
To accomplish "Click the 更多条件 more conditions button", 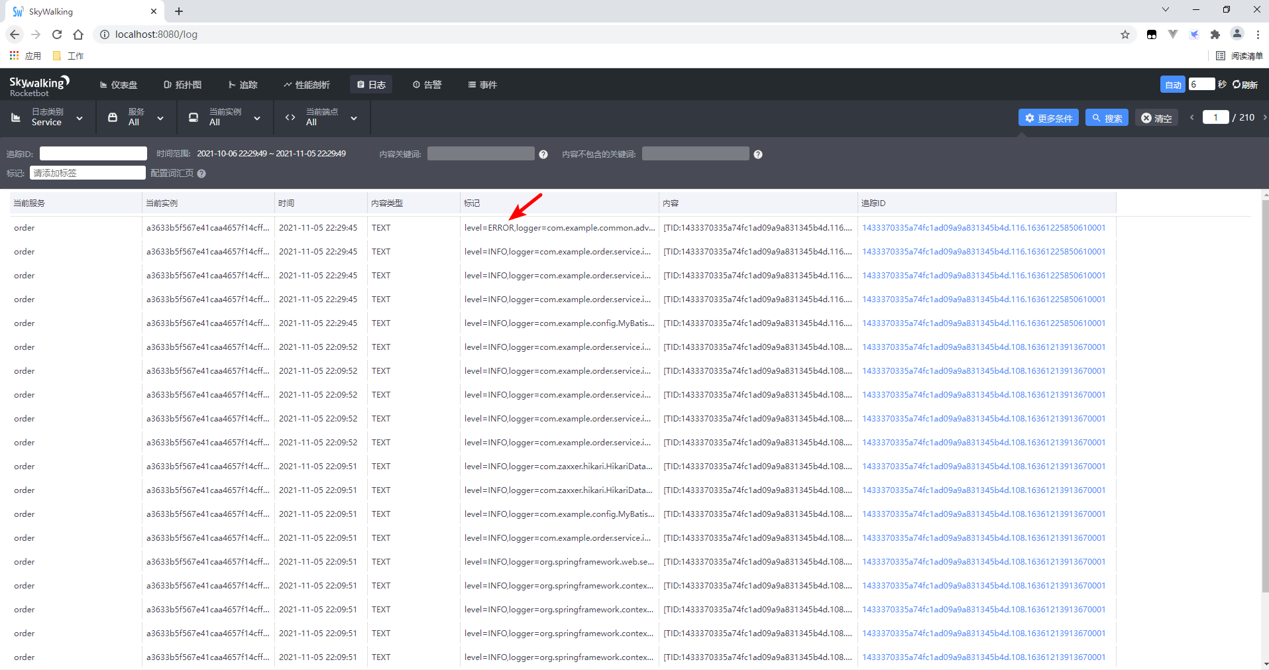I will coord(1048,118).
